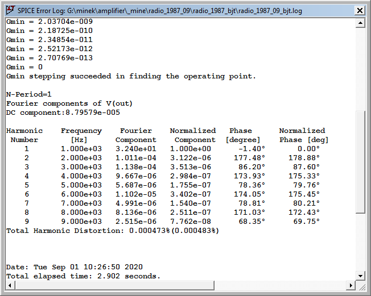
Task: Click the line 'Gmin = 2.18725e-010'
Action: click(x=50, y=31)
